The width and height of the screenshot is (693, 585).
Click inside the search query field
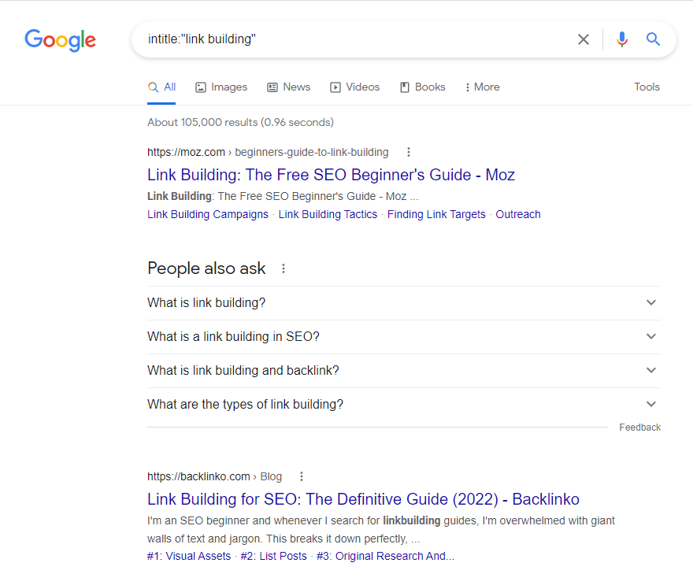click(354, 39)
